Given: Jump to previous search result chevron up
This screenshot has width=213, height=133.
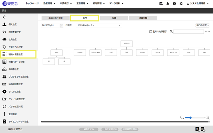Looking at the screenshot, I should [209, 32].
